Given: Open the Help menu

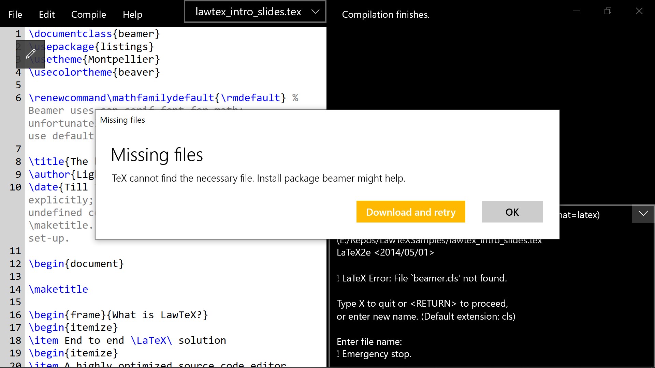Looking at the screenshot, I should [132, 14].
